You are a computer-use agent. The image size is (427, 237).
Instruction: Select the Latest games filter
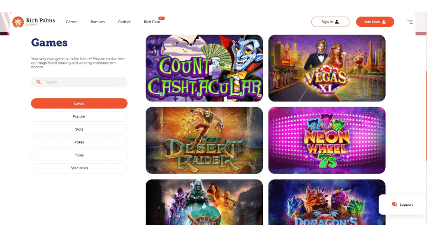pos(79,103)
